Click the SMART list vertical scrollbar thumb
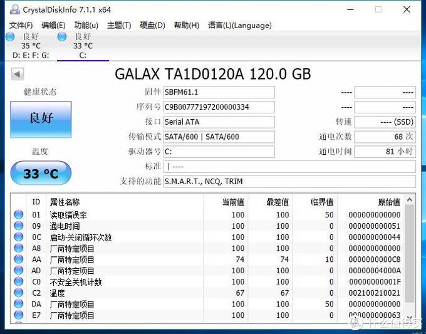Viewport: 426px width, 334px height. 410,254
